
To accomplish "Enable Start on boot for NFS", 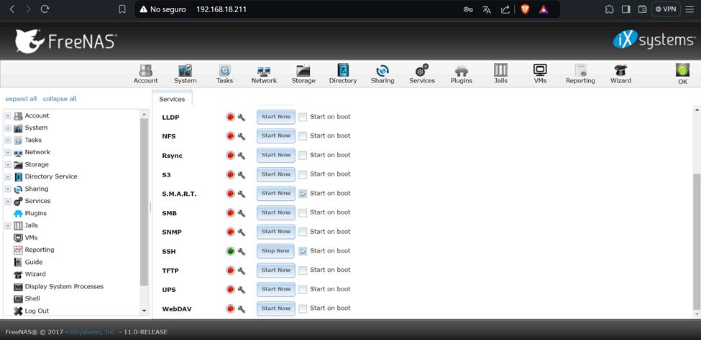I will click(303, 136).
